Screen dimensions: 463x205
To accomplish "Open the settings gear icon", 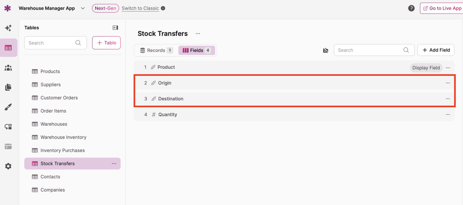I will [8, 166].
